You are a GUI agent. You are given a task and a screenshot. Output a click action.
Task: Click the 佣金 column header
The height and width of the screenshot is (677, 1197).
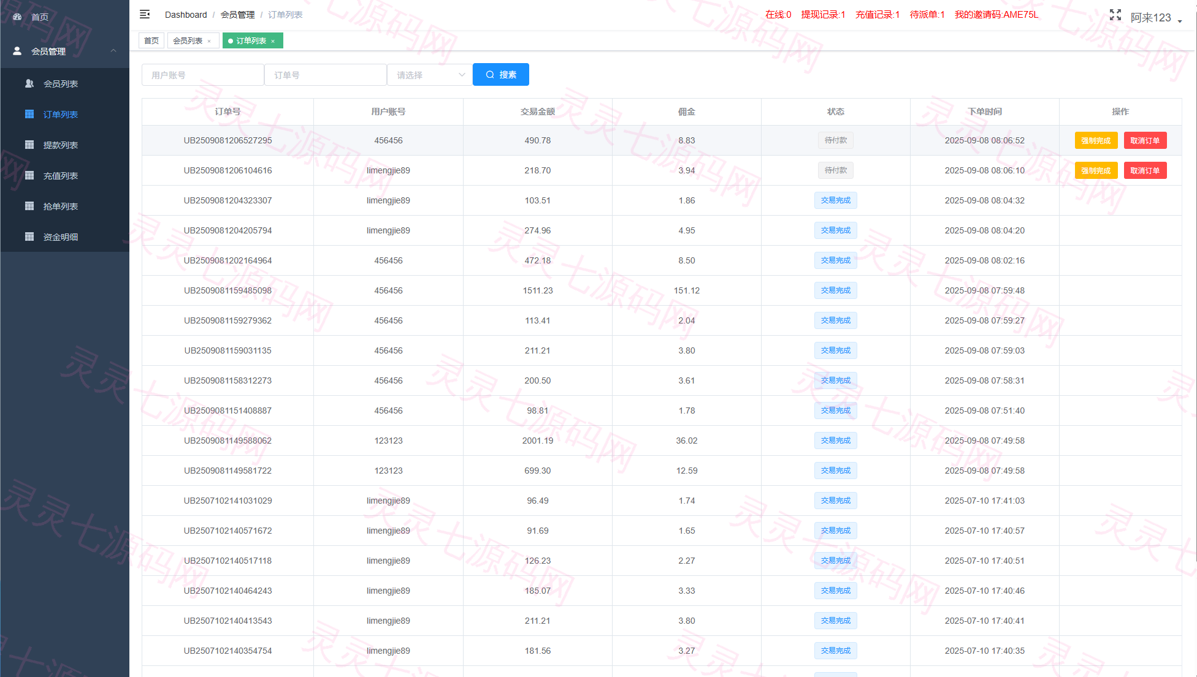687,112
